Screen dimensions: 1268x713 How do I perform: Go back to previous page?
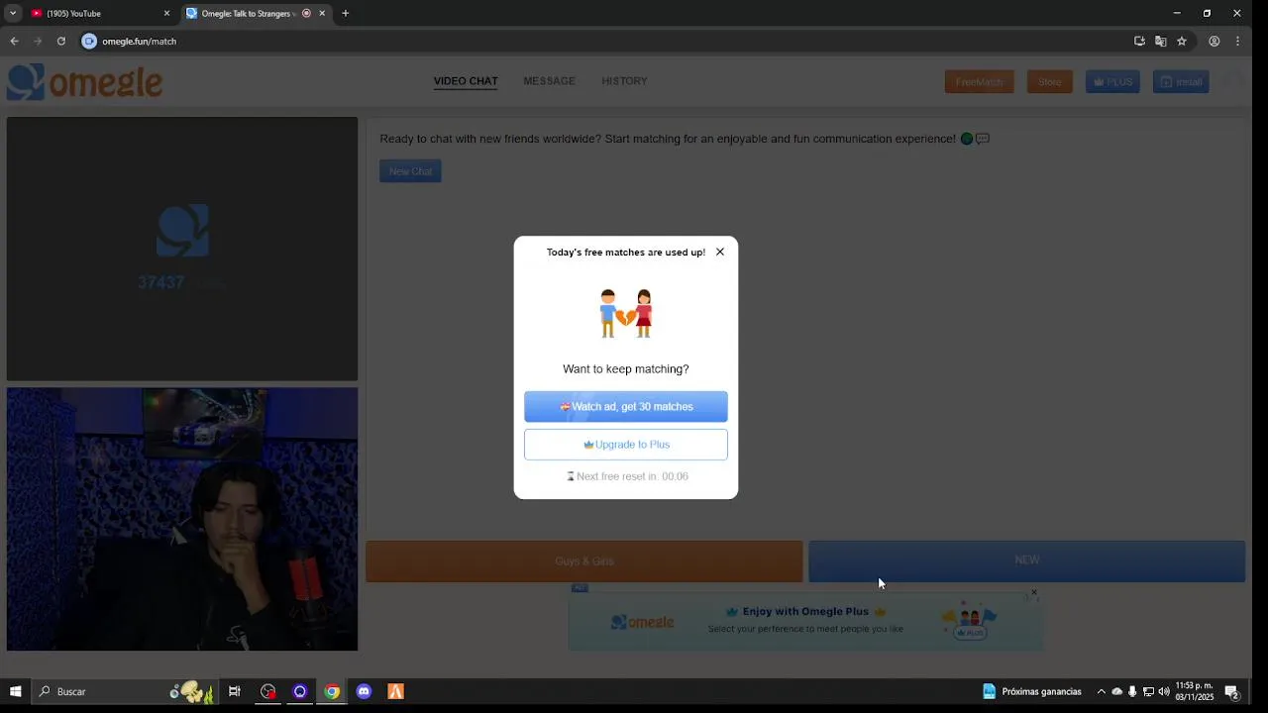(x=14, y=42)
